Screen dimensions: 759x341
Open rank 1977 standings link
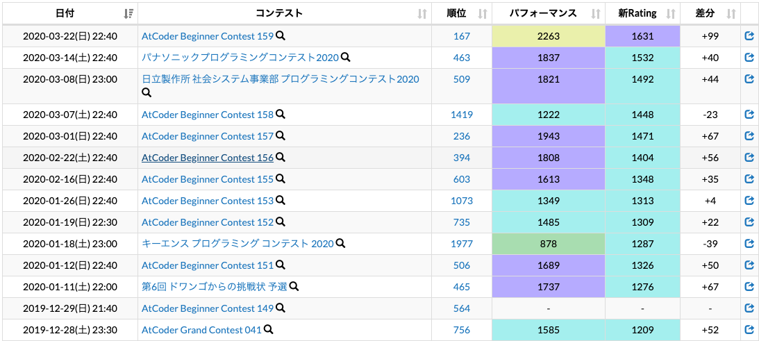[x=462, y=244]
